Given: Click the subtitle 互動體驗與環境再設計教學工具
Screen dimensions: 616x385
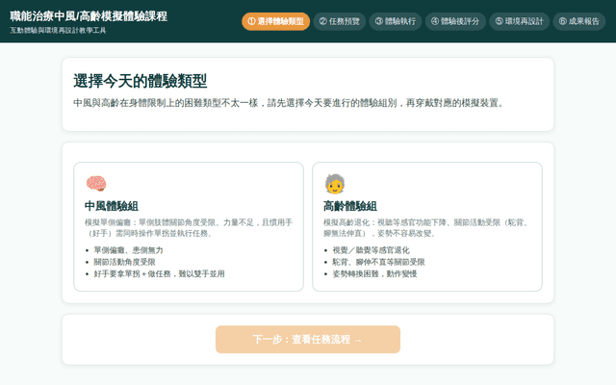Looking at the screenshot, I should (x=58, y=30).
